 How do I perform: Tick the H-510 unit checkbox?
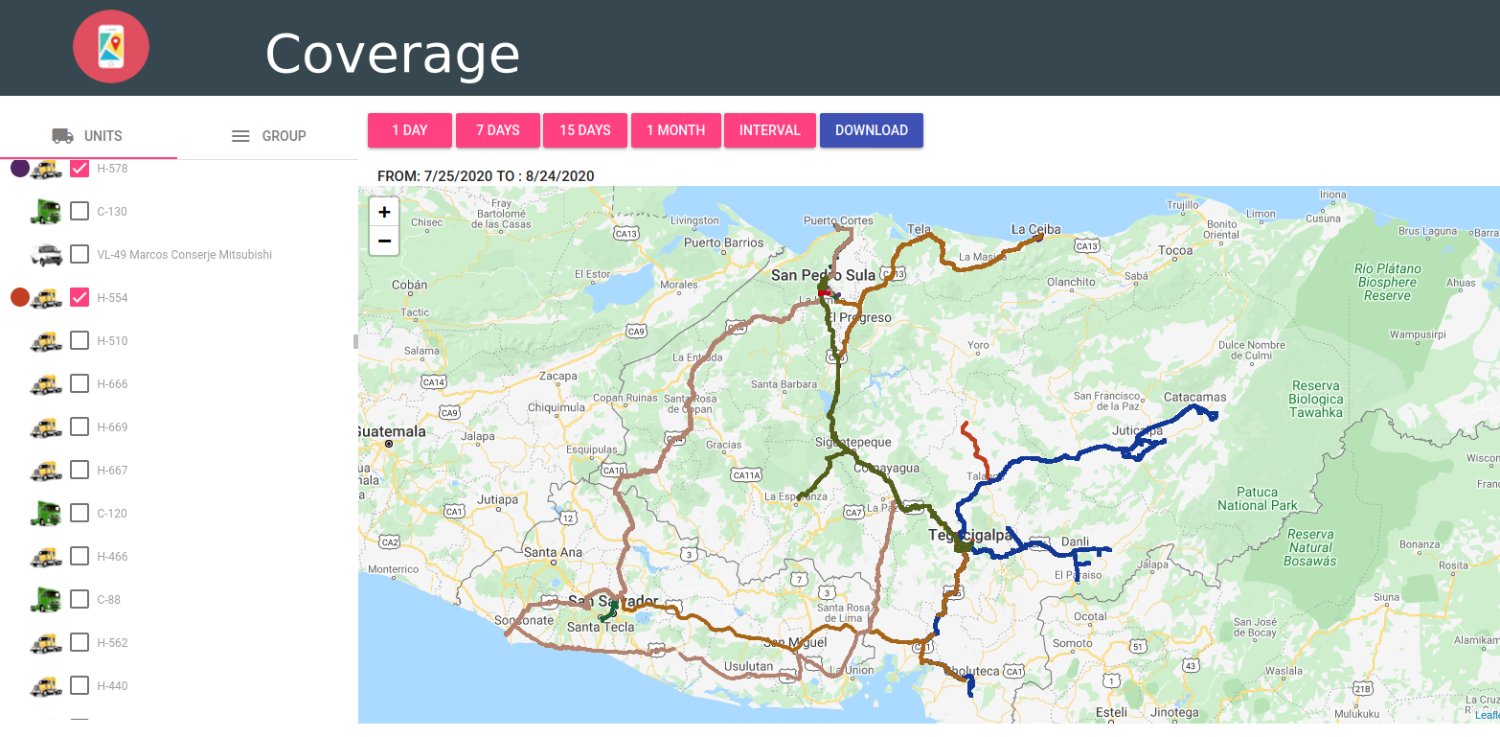tap(80, 340)
